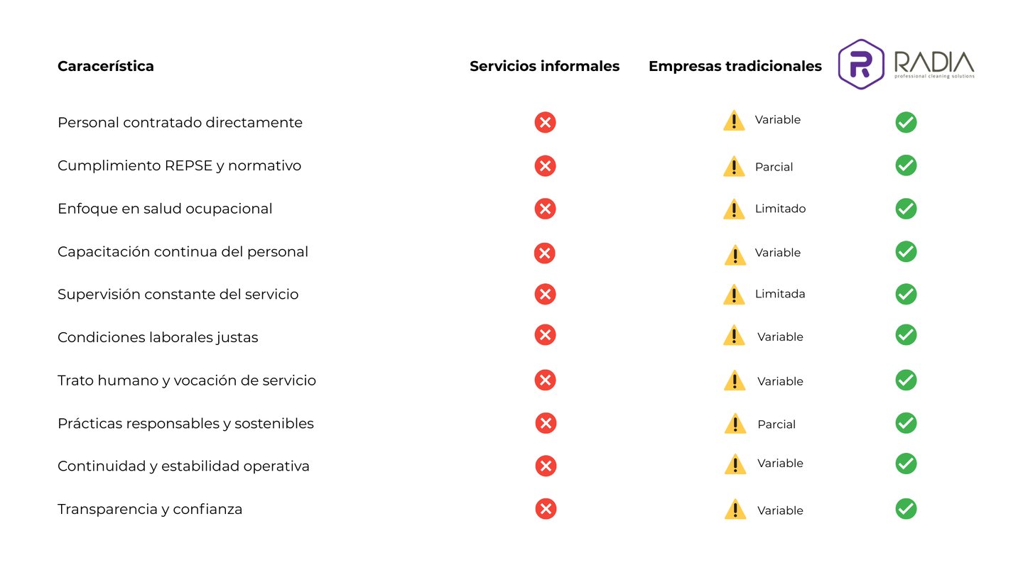Viewport: 1023px width, 575px height.
Task: Click the Cumplimiento REPSE y normativo label
Action: (x=179, y=165)
